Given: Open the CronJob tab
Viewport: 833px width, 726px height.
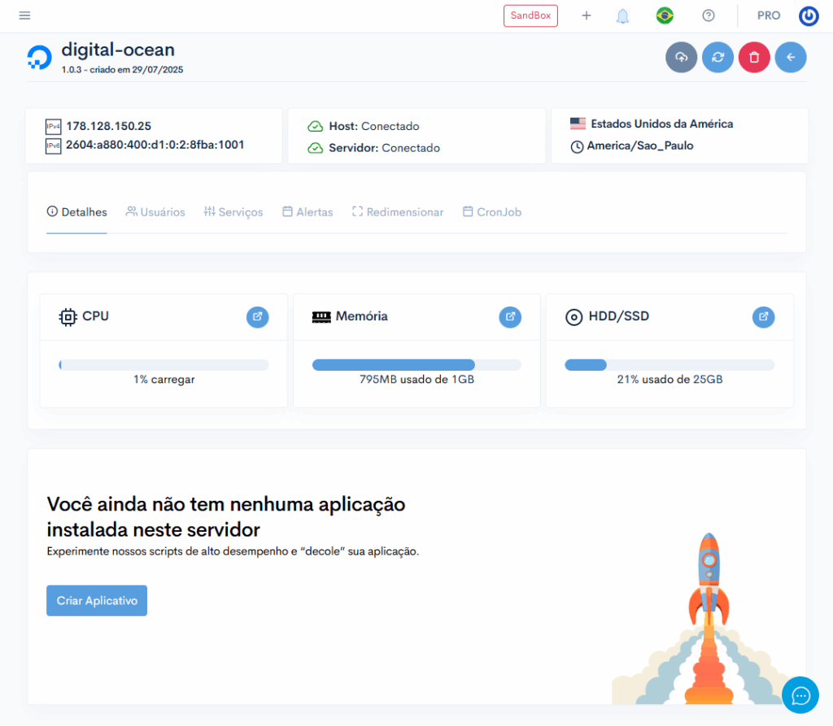Looking at the screenshot, I should point(492,212).
